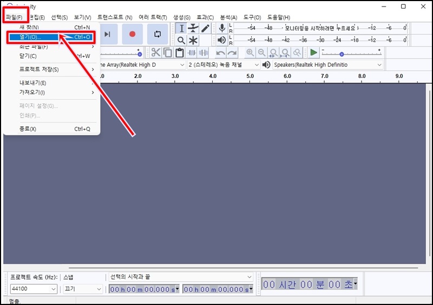This screenshot has width=433, height=305.
Task: Open the 선택(S) menu
Action: [60, 17]
